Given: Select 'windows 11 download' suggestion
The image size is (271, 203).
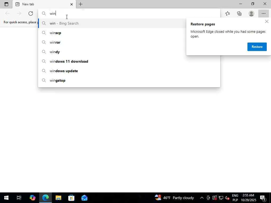Looking at the screenshot, I should point(129,61).
